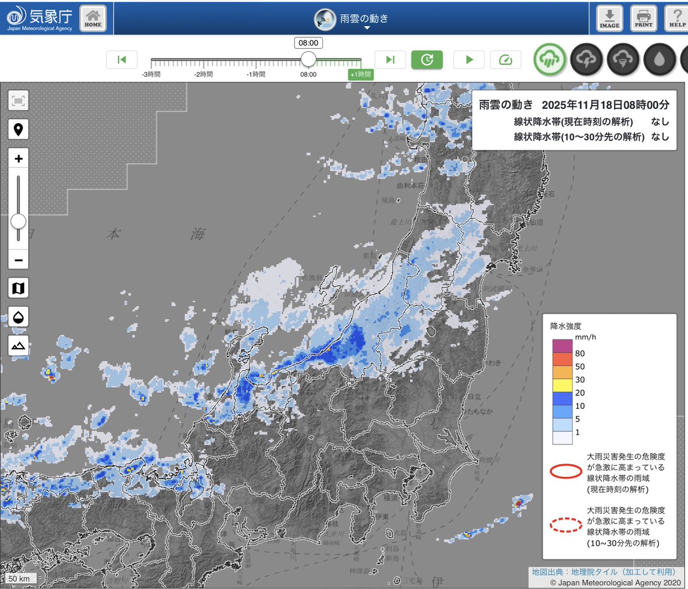Click the HOME tab next to 気象庁 logo
Screen dimensions: 688x589
point(93,18)
